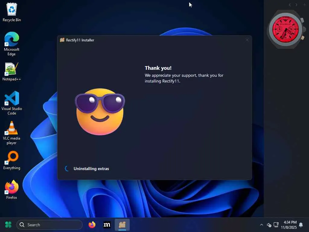Select the Microsoft Edge desktop shortcut
The height and width of the screenshot is (232, 309).
click(x=12, y=44)
